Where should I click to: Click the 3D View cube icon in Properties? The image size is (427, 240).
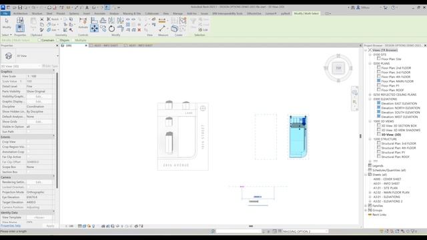pos(9,56)
